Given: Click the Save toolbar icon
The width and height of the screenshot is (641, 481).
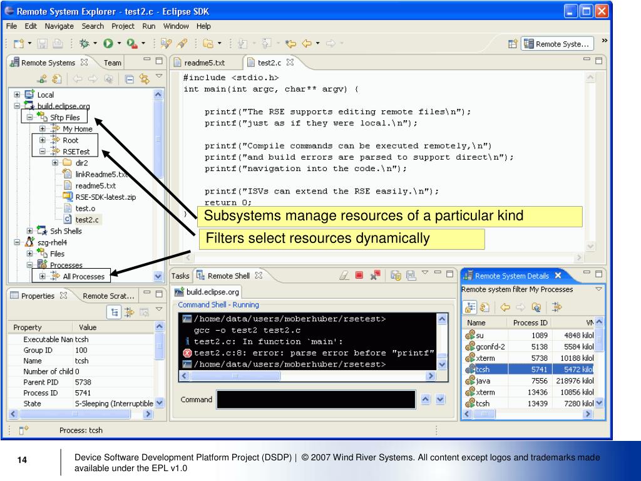Looking at the screenshot, I should point(42,43).
